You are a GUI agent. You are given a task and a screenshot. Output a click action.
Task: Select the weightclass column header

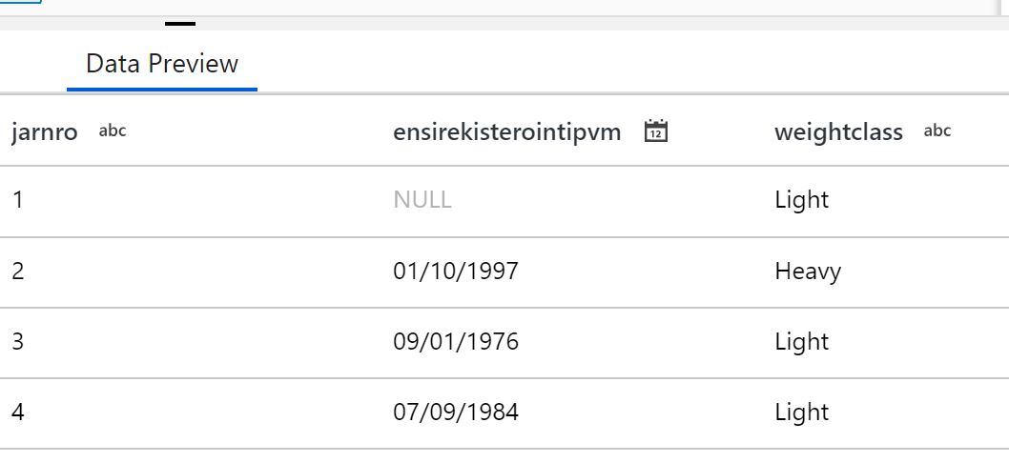point(838,132)
